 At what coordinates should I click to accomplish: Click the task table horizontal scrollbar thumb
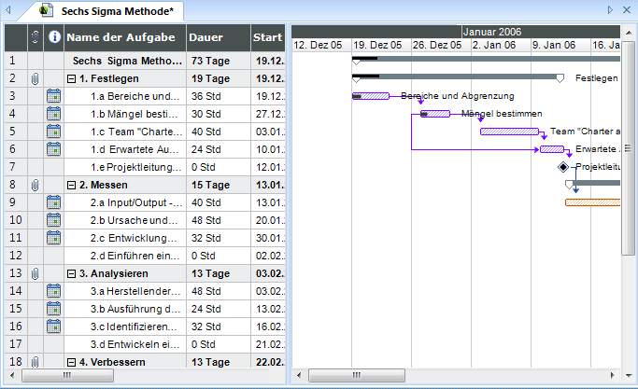[67, 375]
